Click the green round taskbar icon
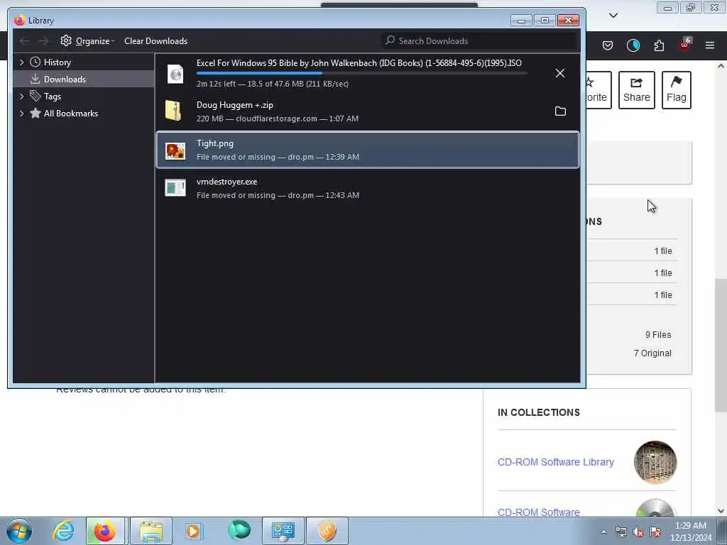Image resolution: width=727 pixels, height=545 pixels. coord(239,530)
